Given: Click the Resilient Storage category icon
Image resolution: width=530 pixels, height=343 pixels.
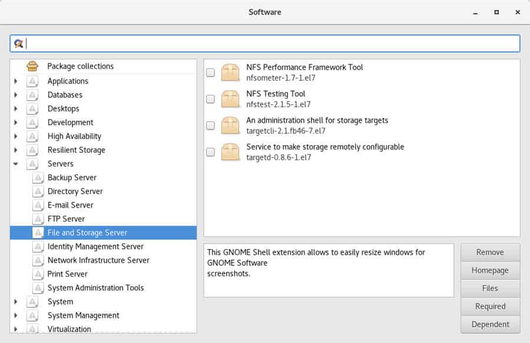Looking at the screenshot, I should [32, 150].
